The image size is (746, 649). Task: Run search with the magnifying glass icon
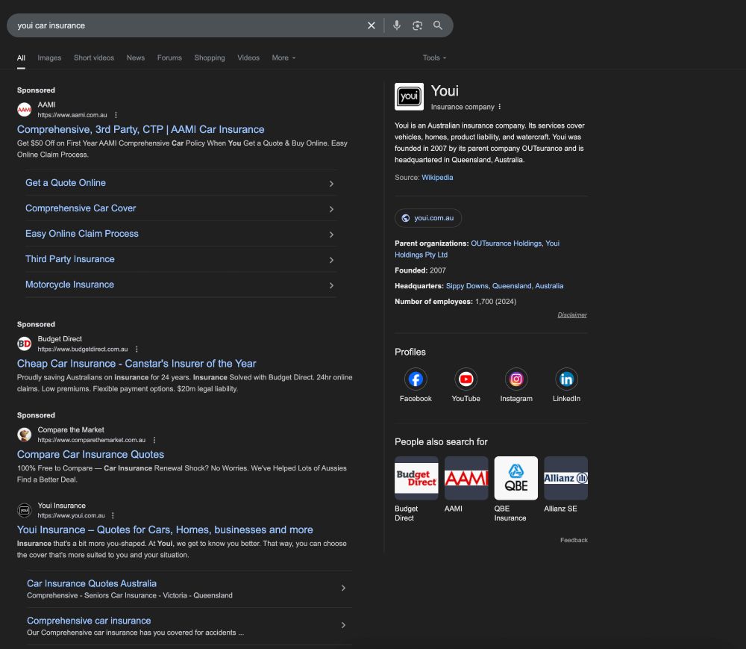pos(438,25)
